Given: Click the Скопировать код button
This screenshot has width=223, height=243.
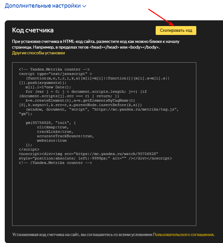Looking at the screenshot, I should click(176, 30).
